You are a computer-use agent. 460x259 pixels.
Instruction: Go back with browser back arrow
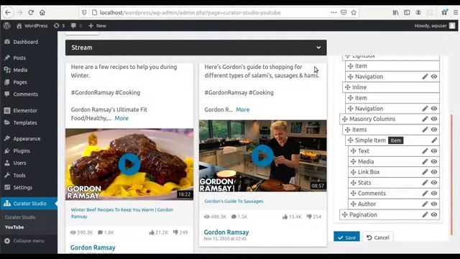[8, 12]
